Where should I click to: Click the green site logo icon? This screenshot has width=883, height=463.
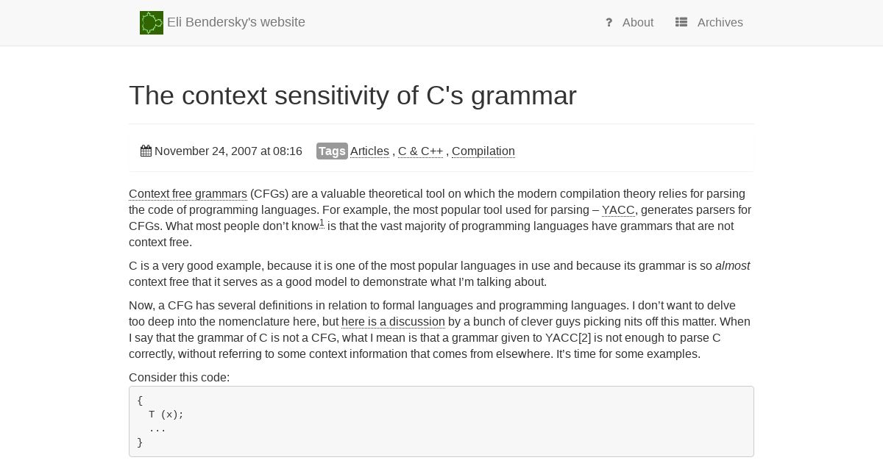point(152,23)
